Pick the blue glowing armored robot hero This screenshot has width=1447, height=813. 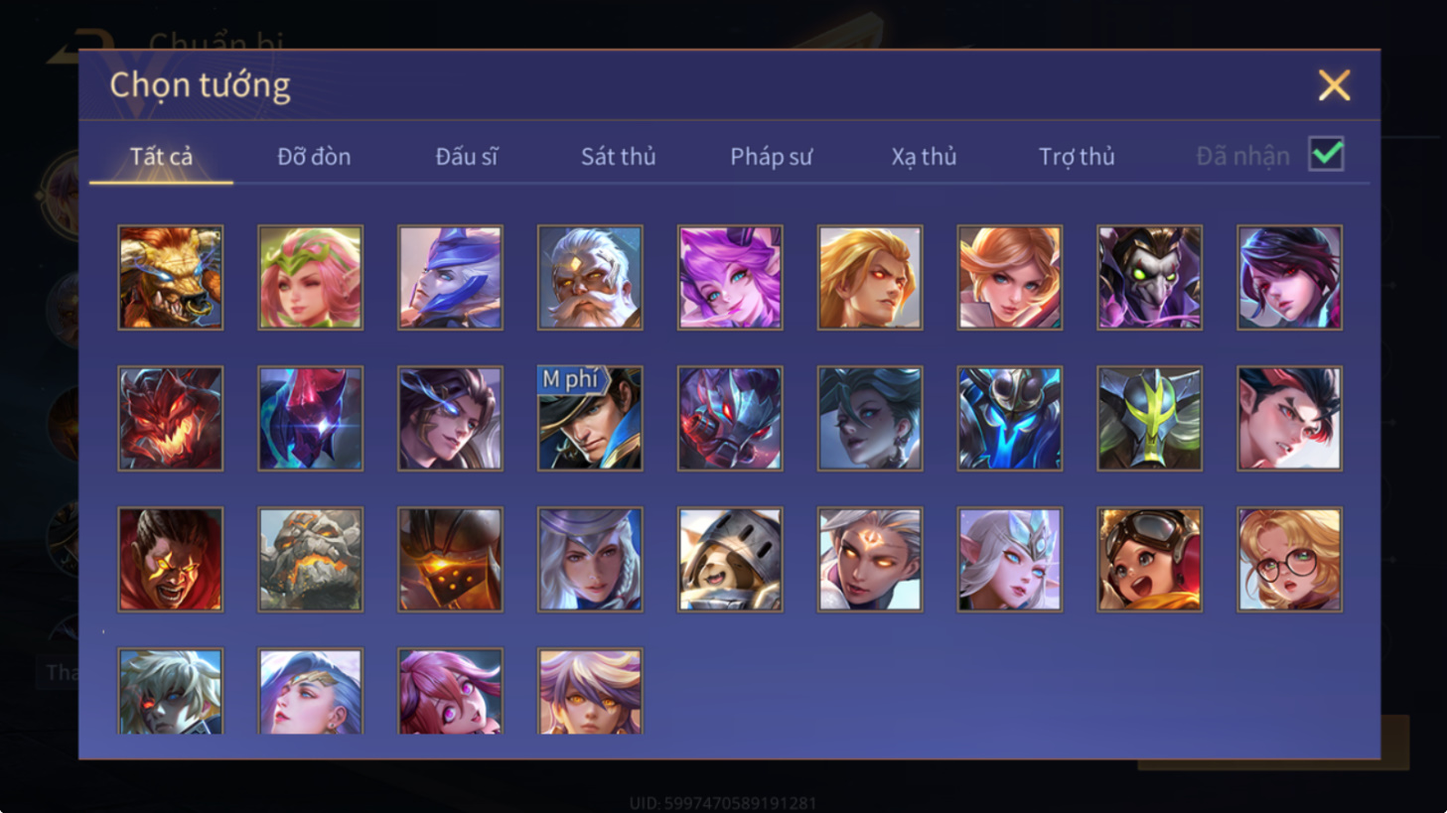(1009, 418)
